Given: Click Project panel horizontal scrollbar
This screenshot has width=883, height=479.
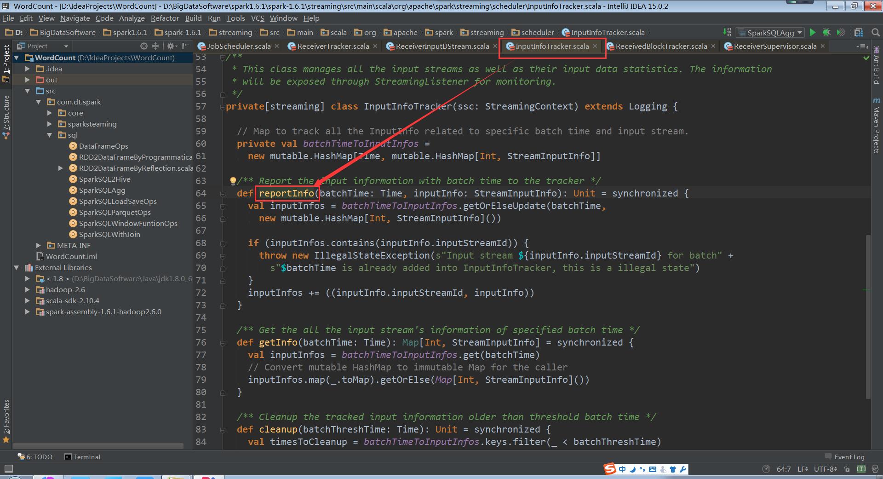Looking at the screenshot, I should 98,446.
